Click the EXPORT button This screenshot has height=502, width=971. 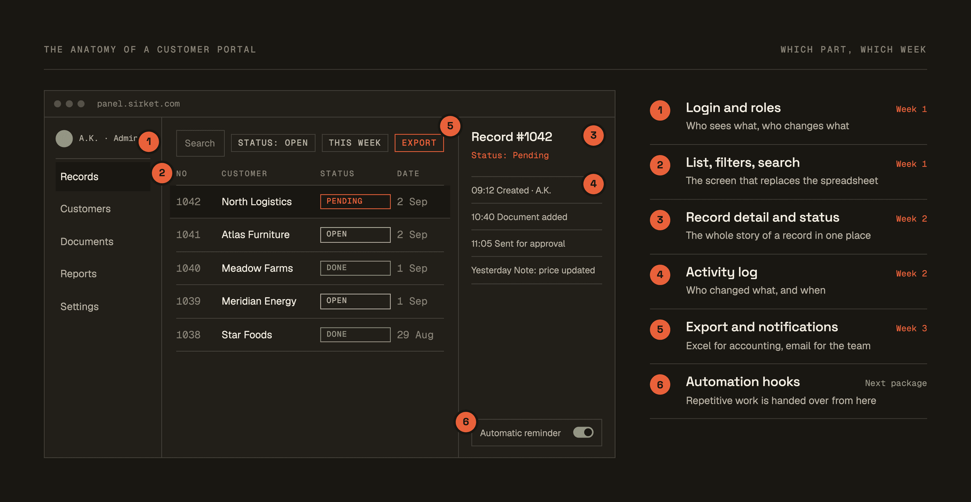click(x=419, y=143)
